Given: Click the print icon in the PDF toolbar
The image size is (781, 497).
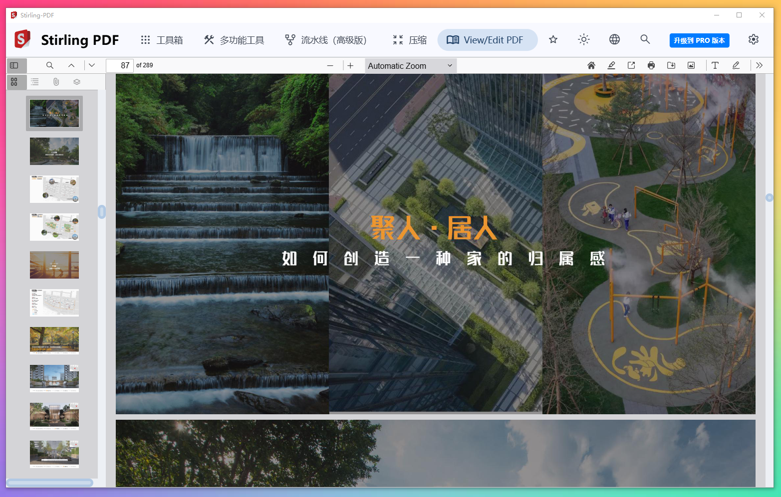Looking at the screenshot, I should point(651,65).
